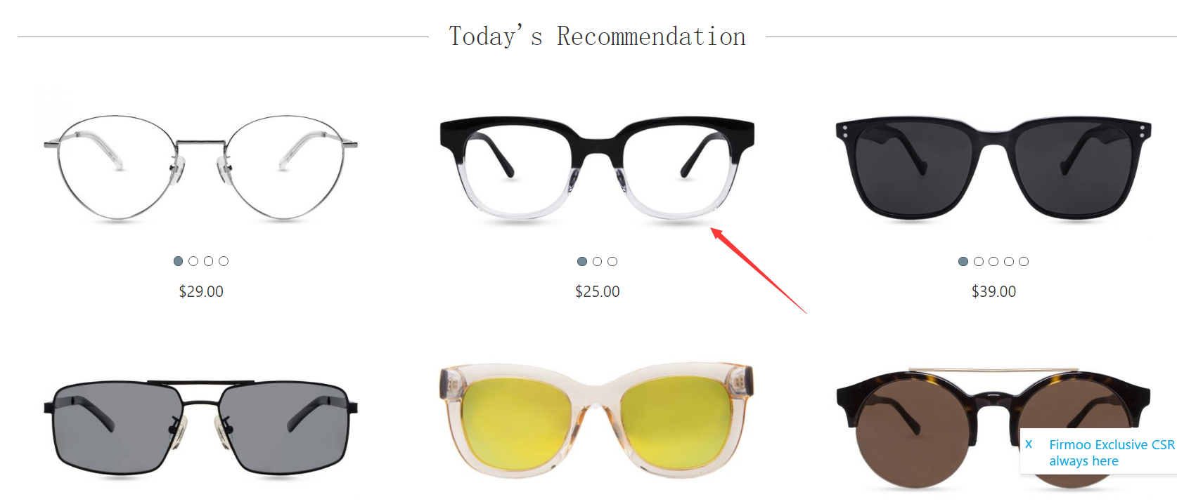1177x504 pixels.
Task: Click the $39.00 price label
Action: pyautogui.click(x=993, y=291)
